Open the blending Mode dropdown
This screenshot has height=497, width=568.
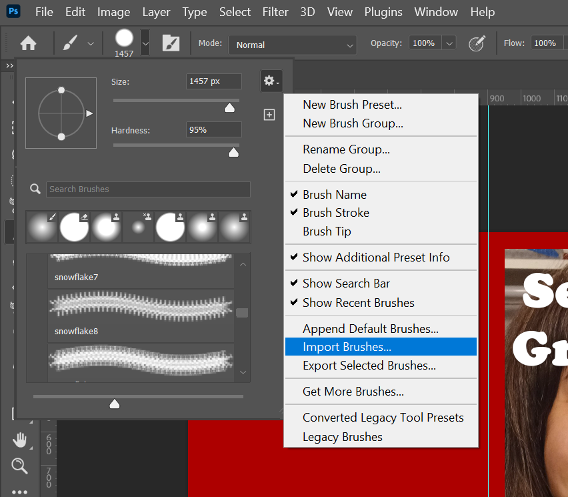[293, 45]
